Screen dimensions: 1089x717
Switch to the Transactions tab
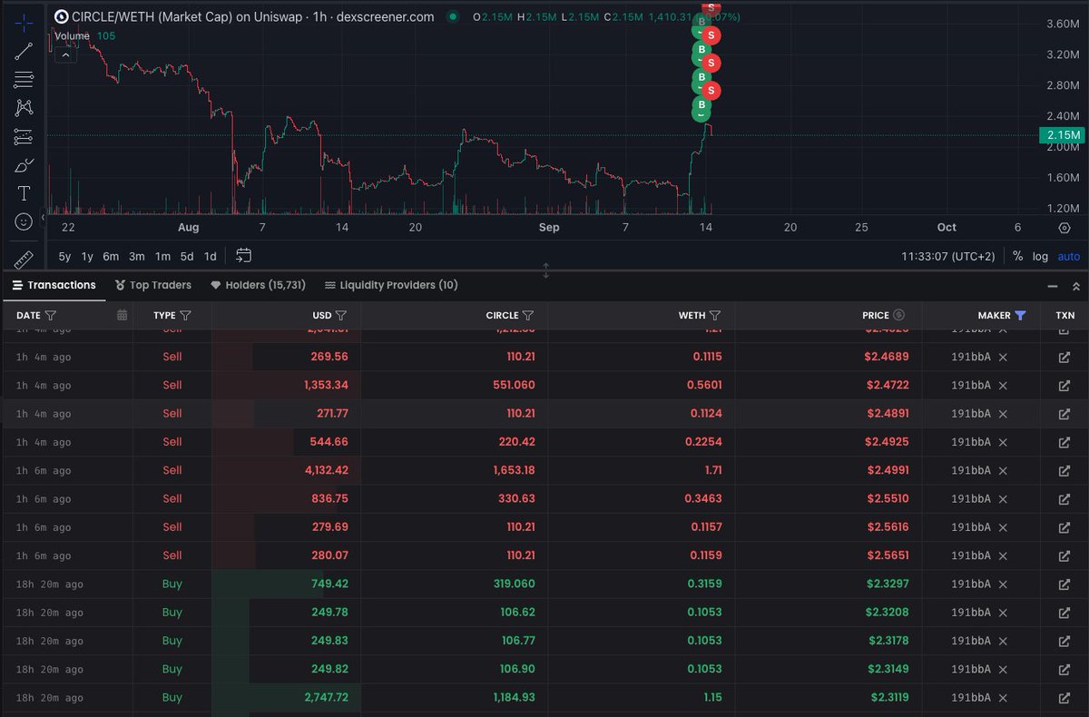point(54,285)
